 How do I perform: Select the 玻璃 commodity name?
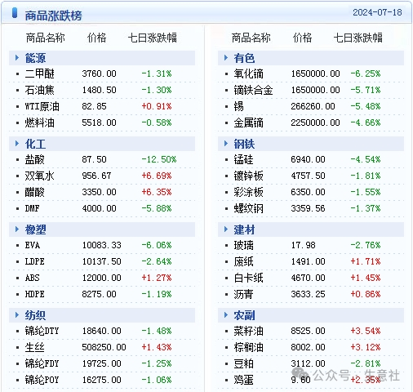point(243,245)
